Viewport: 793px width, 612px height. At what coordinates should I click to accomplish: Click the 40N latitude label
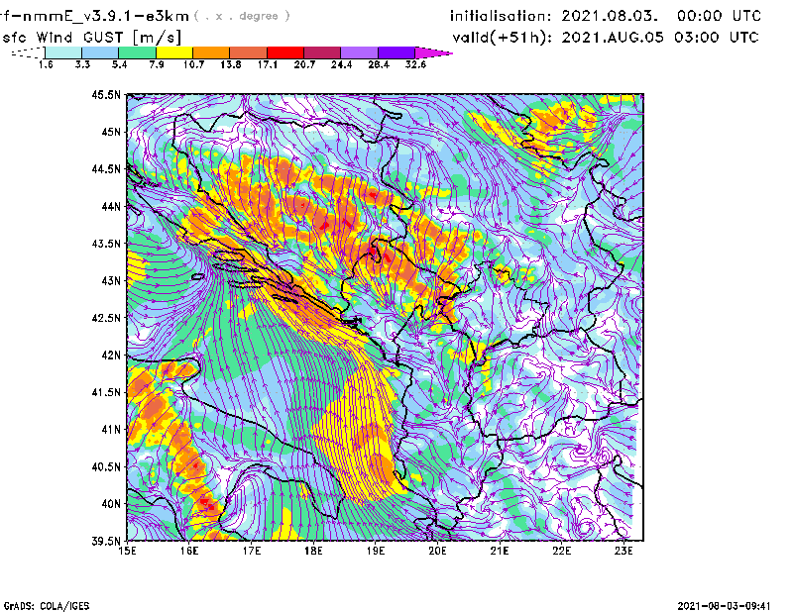[x=111, y=504]
